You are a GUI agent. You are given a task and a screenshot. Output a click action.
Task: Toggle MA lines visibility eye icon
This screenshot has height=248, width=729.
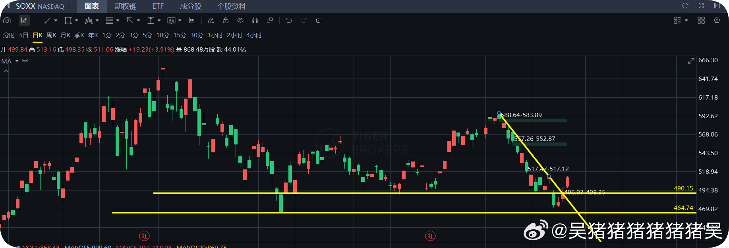pyautogui.click(x=25, y=61)
